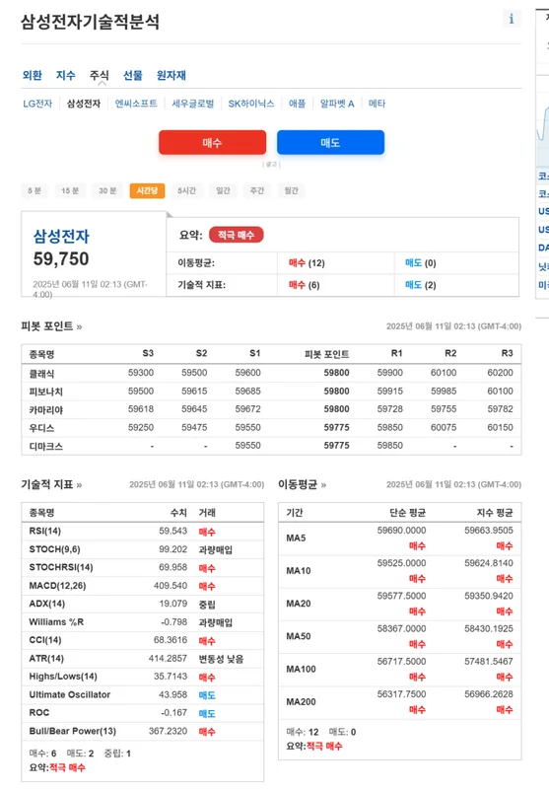The width and height of the screenshot is (549, 789).
Task: Select the 5시간 timeframe
Action: pyautogui.click(x=186, y=190)
